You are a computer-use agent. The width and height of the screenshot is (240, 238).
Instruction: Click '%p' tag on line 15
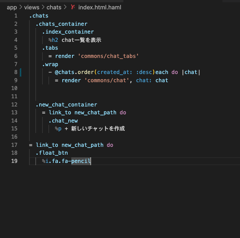point(58,129)
